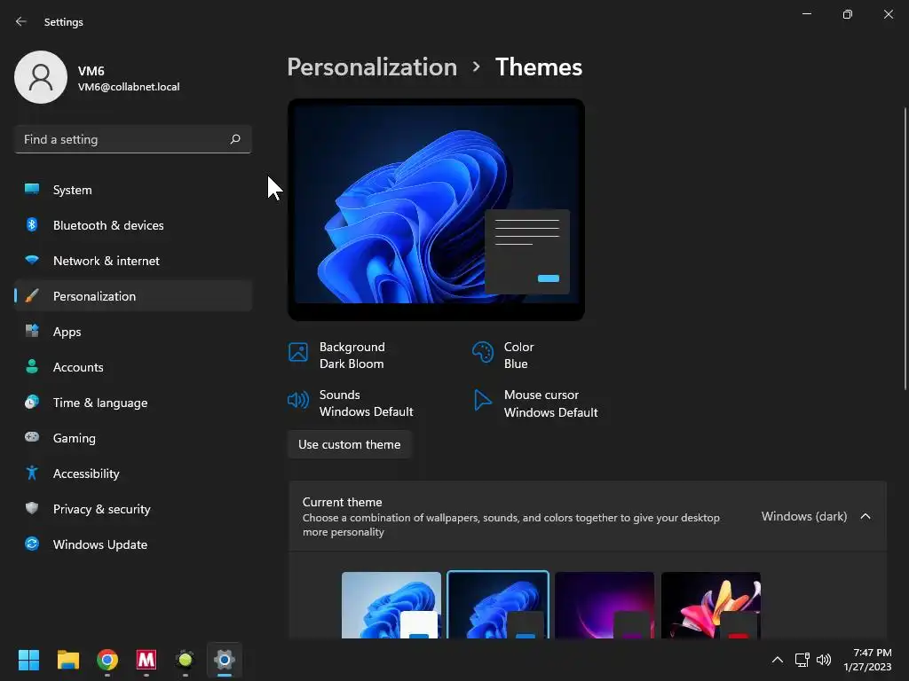Screen dimensions: 909x681
Task: Select the Windows dark theme thumbnail
Action: (x=498, y=605)
